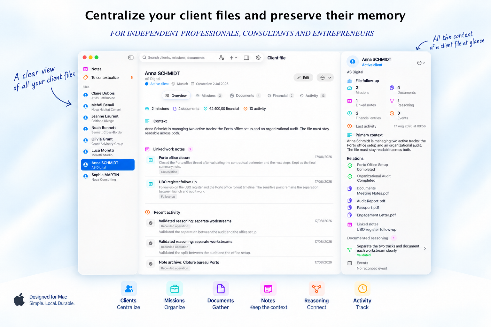491x327 pixels.
Task: Toggle the right inspector panel icon
Action: coord(246,58)
